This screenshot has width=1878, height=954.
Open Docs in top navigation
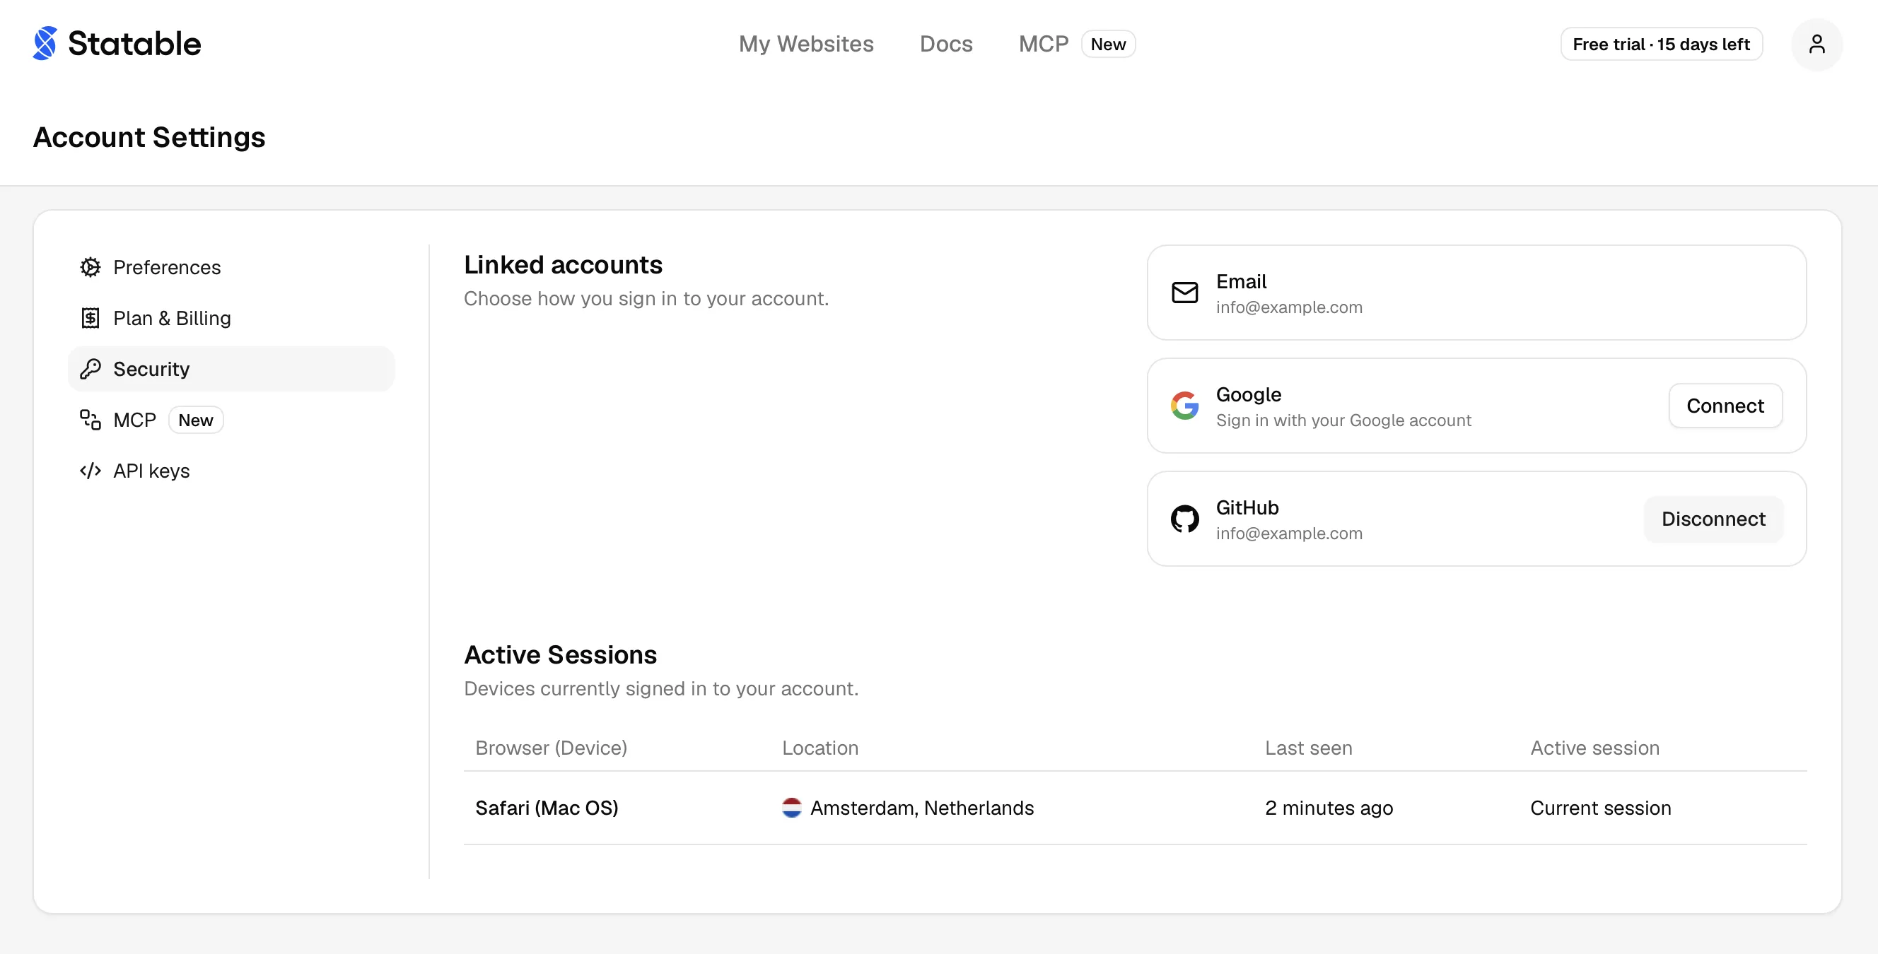point(946,45)
